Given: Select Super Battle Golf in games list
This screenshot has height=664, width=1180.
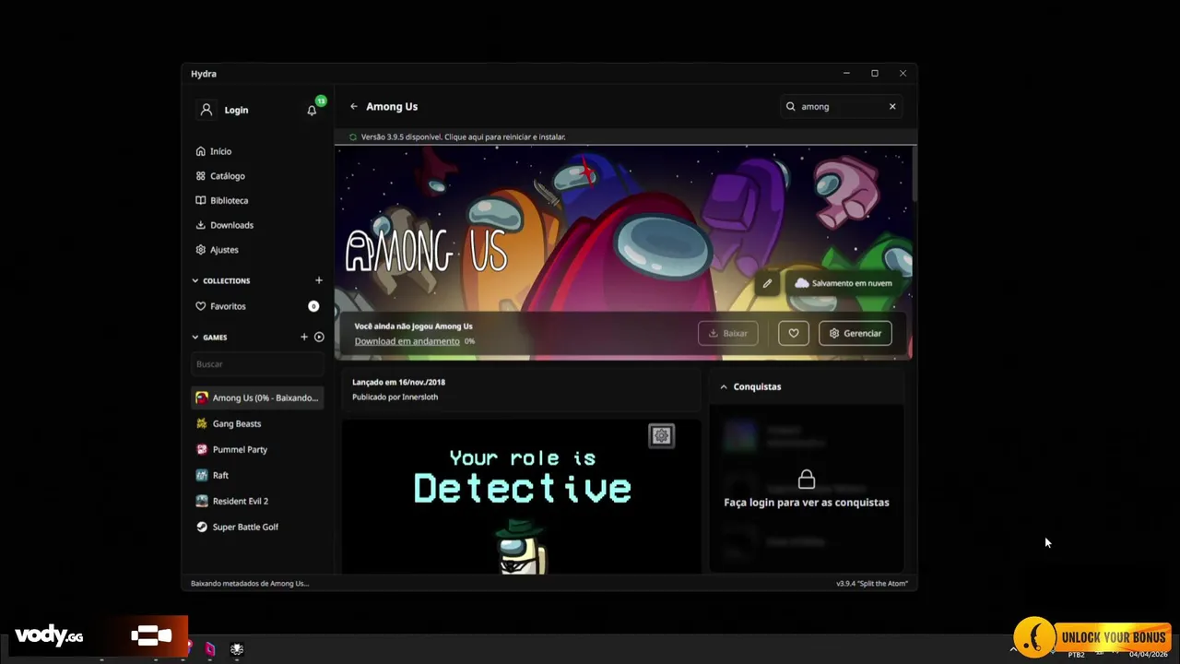Looking at the screenshot, I should pyautogui.click(x=257, y=528).
